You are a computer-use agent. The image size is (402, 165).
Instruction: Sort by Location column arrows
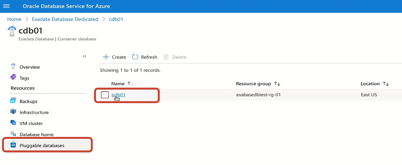tap(386, 84)
